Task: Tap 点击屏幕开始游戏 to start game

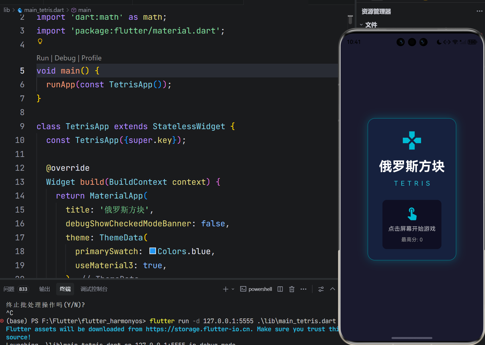Action: 412,229
